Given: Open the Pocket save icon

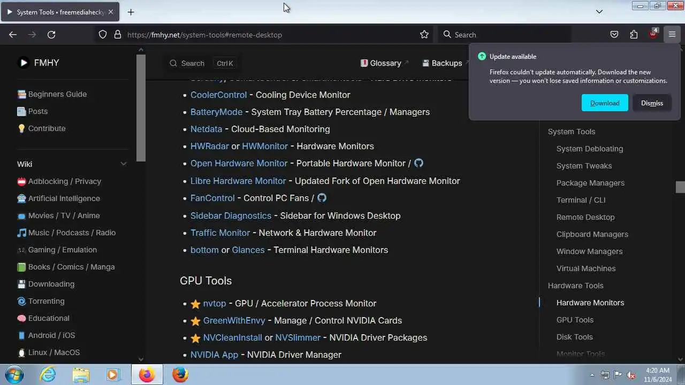Looking at the screenshot, I should 614,35.
